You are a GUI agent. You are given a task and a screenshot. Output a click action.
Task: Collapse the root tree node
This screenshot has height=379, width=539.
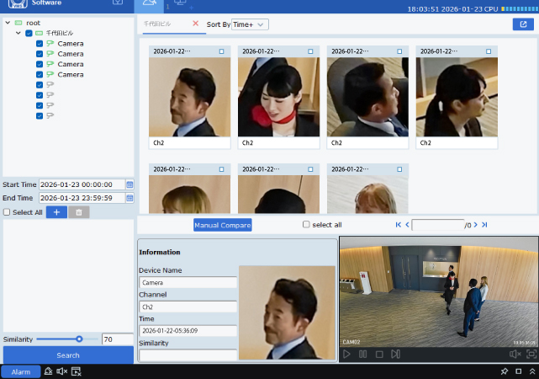point(7,23)
